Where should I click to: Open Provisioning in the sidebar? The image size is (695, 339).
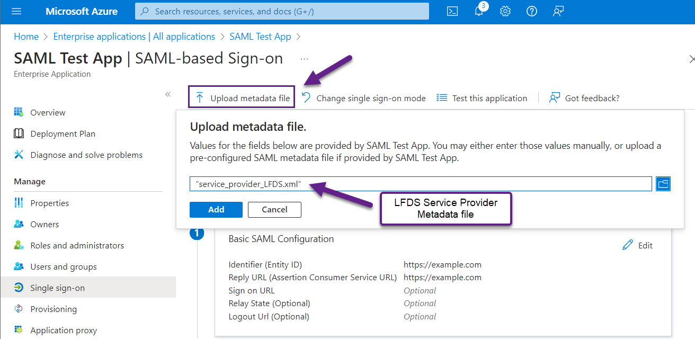point(54,309)
